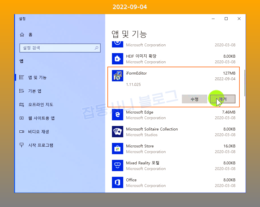Open 오프라인 지도 in the sidebar
260x207 pixels.
[x=41, y=104]
